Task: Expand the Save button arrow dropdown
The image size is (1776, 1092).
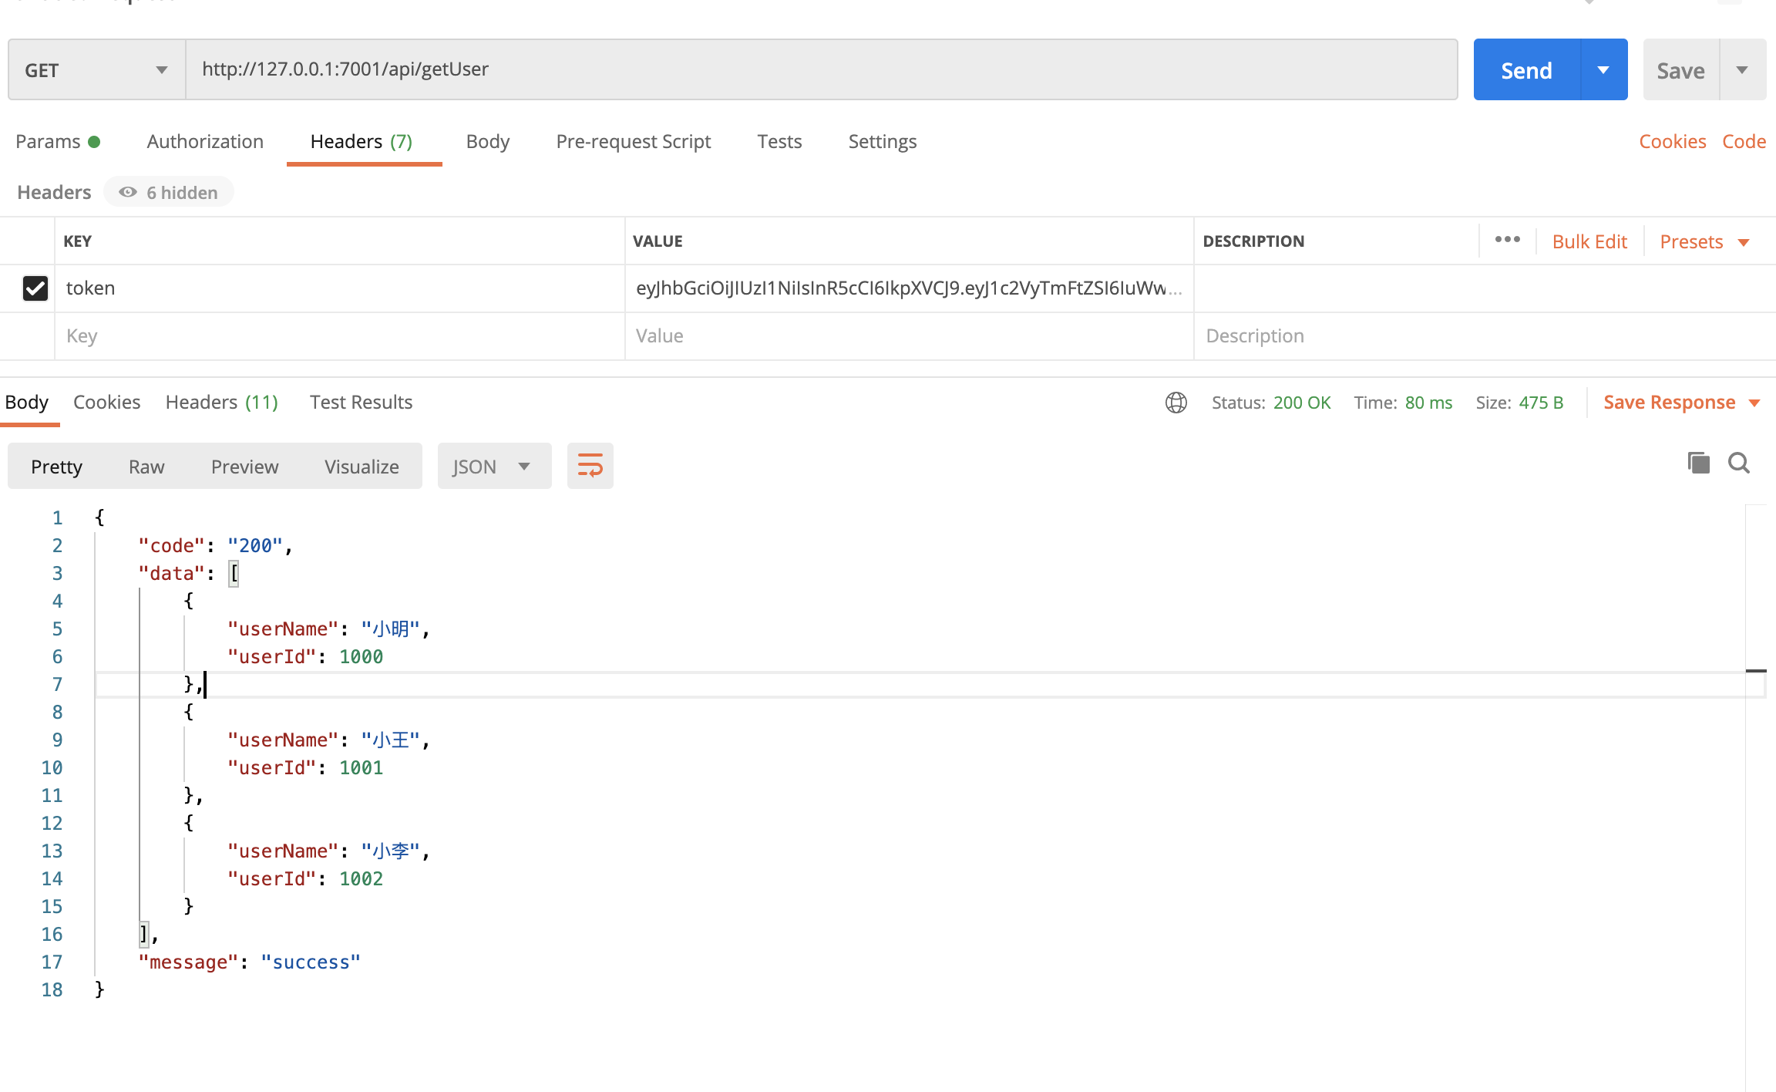Action: [1742, 70]
